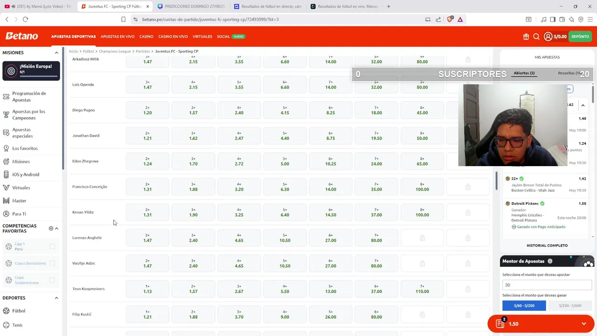Open iOS y Android phone icon
Screen dimensions: 597x336
pyautogui.click(x=6, y=175)
